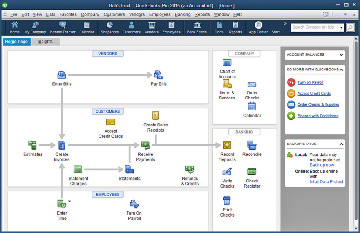This screenshot has width=360, height=233.
Task: Open Pay Bills workflow icon
Action: coord(157,75)
